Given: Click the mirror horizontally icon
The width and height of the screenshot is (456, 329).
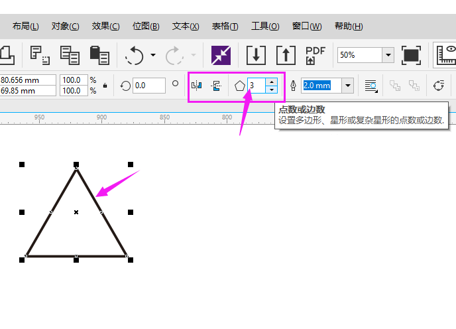Looking at the screenshot, I should [197, 86].
